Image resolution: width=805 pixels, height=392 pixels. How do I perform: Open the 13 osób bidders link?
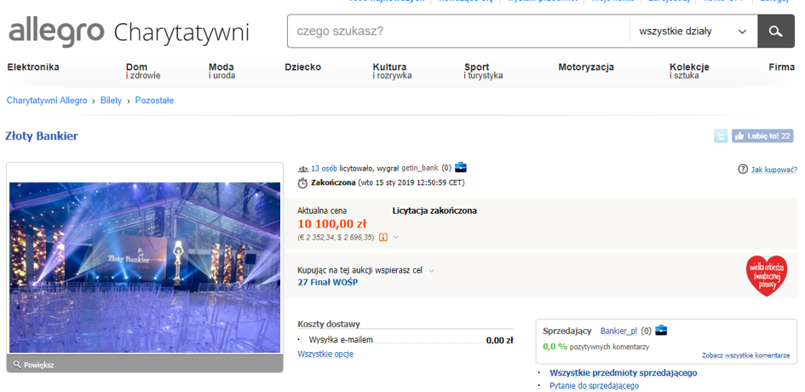point(324,168)
